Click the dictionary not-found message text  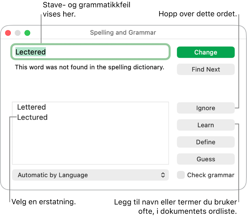[x=90, y=67]
